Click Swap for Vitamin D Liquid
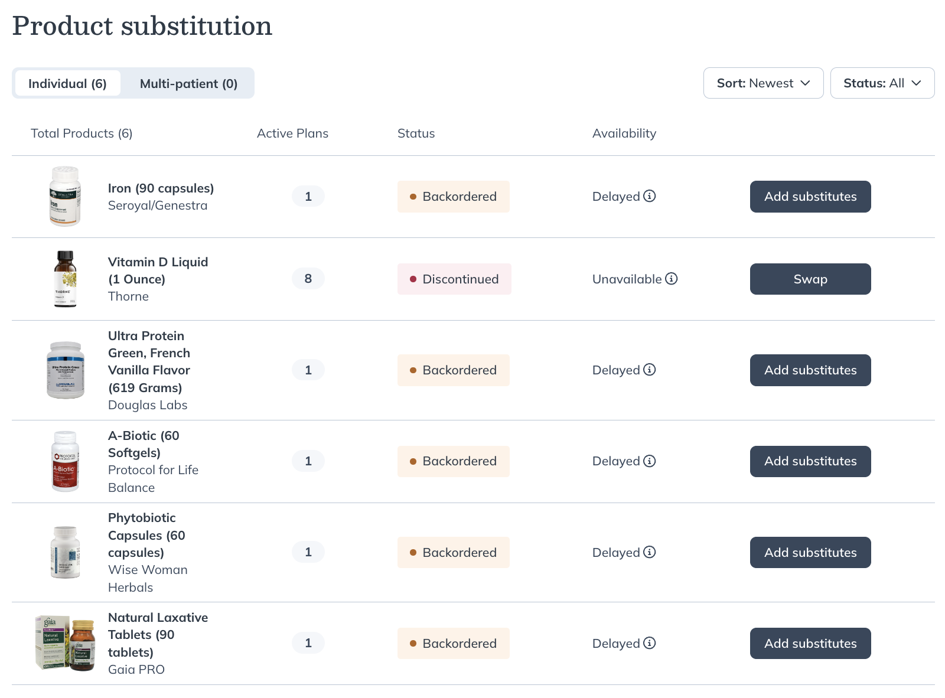This screenshot has height=698, width=945. point(810,279)
